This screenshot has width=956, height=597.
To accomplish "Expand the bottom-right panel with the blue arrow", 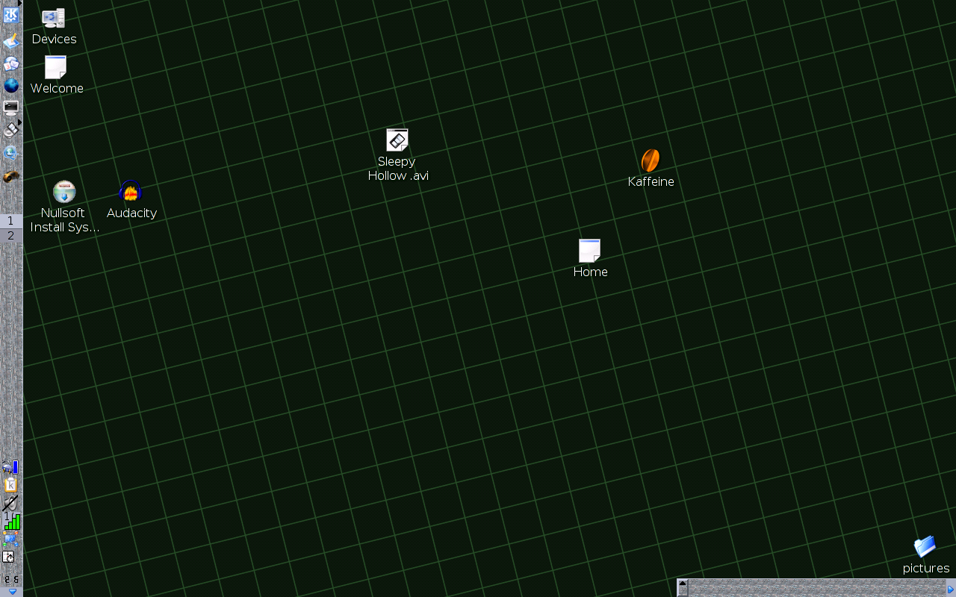I will [951, 589].
